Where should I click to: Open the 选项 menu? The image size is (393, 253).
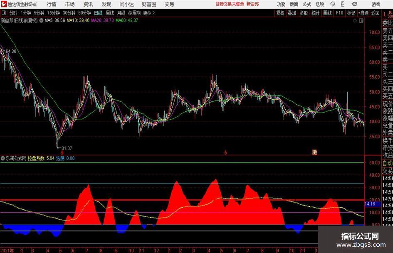point(319,4)
